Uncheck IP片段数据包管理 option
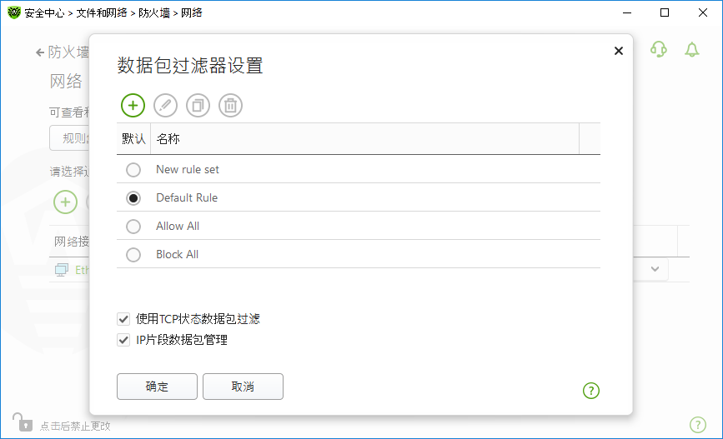The width and height of the screenshot is (723, 439). [124, 340]
